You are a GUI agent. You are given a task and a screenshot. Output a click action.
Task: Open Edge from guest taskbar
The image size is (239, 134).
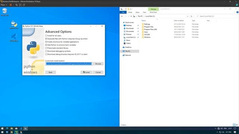[x=7, y=128]
